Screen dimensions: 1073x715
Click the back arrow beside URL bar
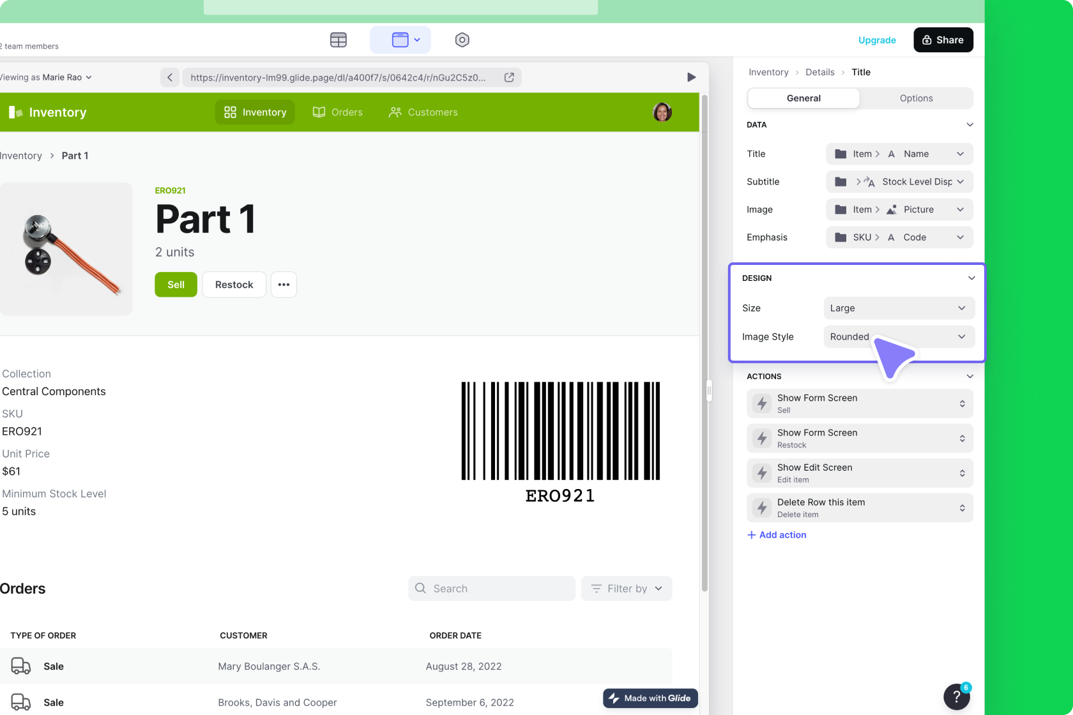[x=170, y=77]
